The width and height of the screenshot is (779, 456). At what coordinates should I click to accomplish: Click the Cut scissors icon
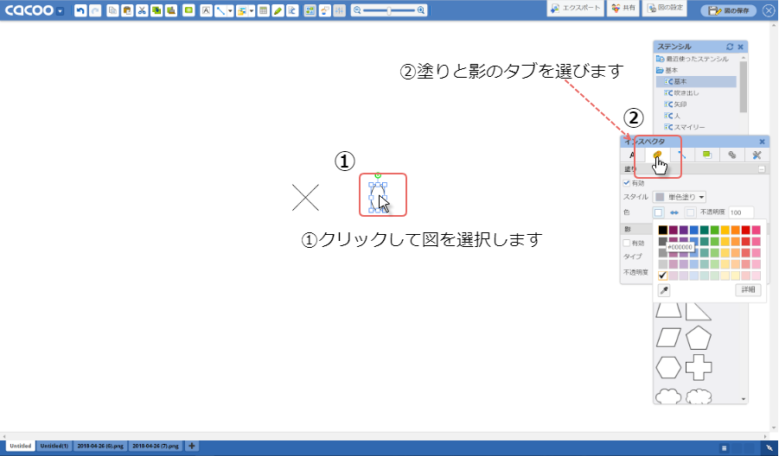click(142, 10)
